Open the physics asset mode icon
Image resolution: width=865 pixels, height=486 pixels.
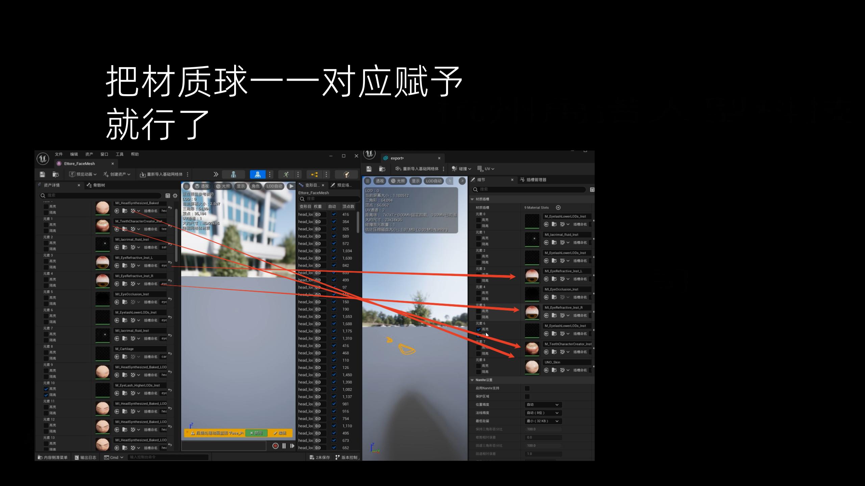pos(346,174)
